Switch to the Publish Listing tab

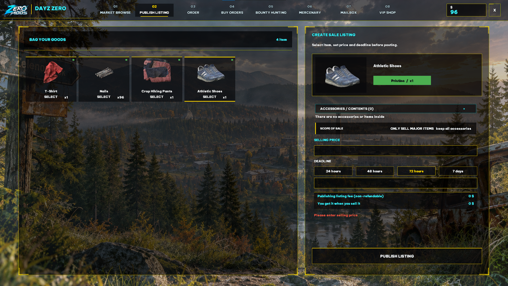pos(154,10)
